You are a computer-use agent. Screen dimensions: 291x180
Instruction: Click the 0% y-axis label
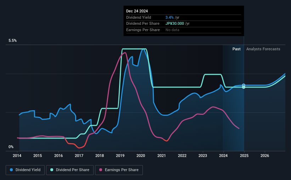pyautogui.click(x=11, y=147)
